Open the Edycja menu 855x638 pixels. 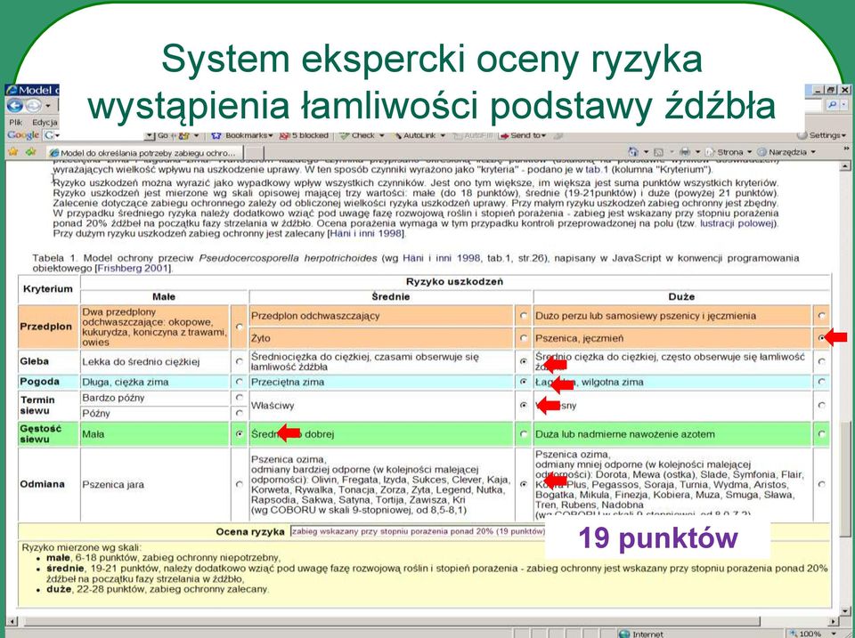(x=45, y=122)
